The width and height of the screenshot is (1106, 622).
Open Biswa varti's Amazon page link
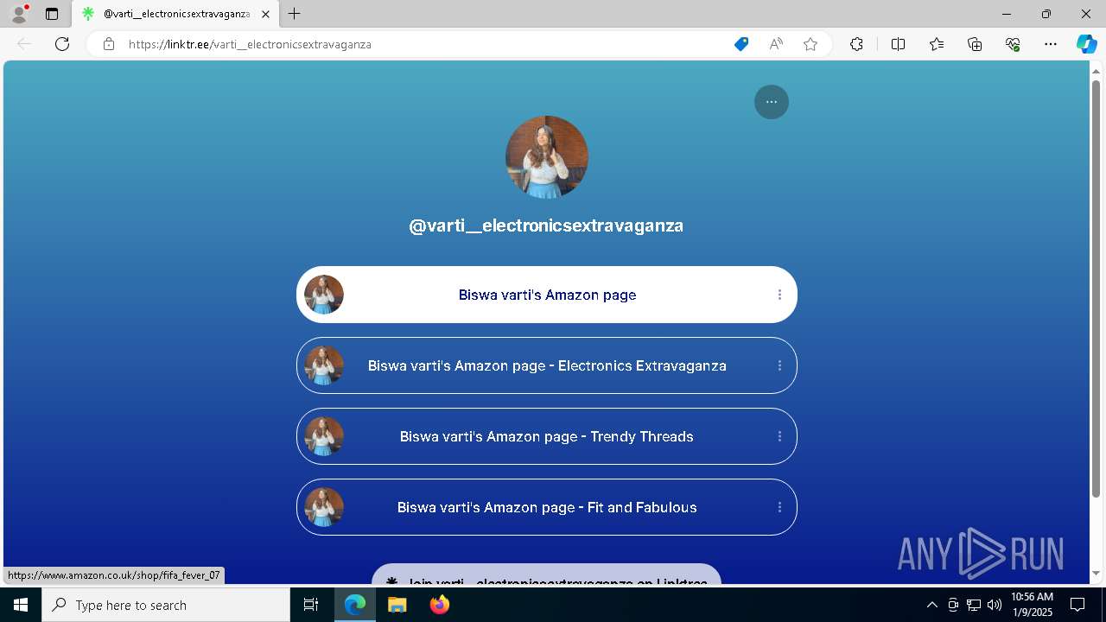point(547,295)
